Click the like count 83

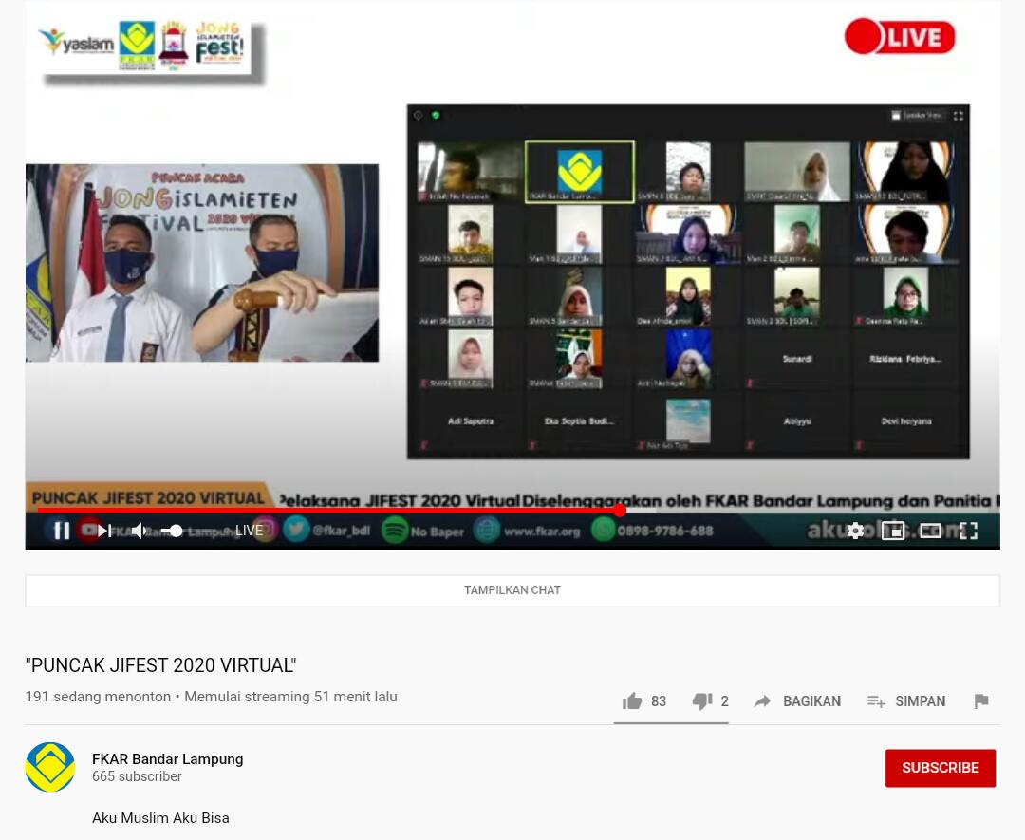(x=659, y=701)
